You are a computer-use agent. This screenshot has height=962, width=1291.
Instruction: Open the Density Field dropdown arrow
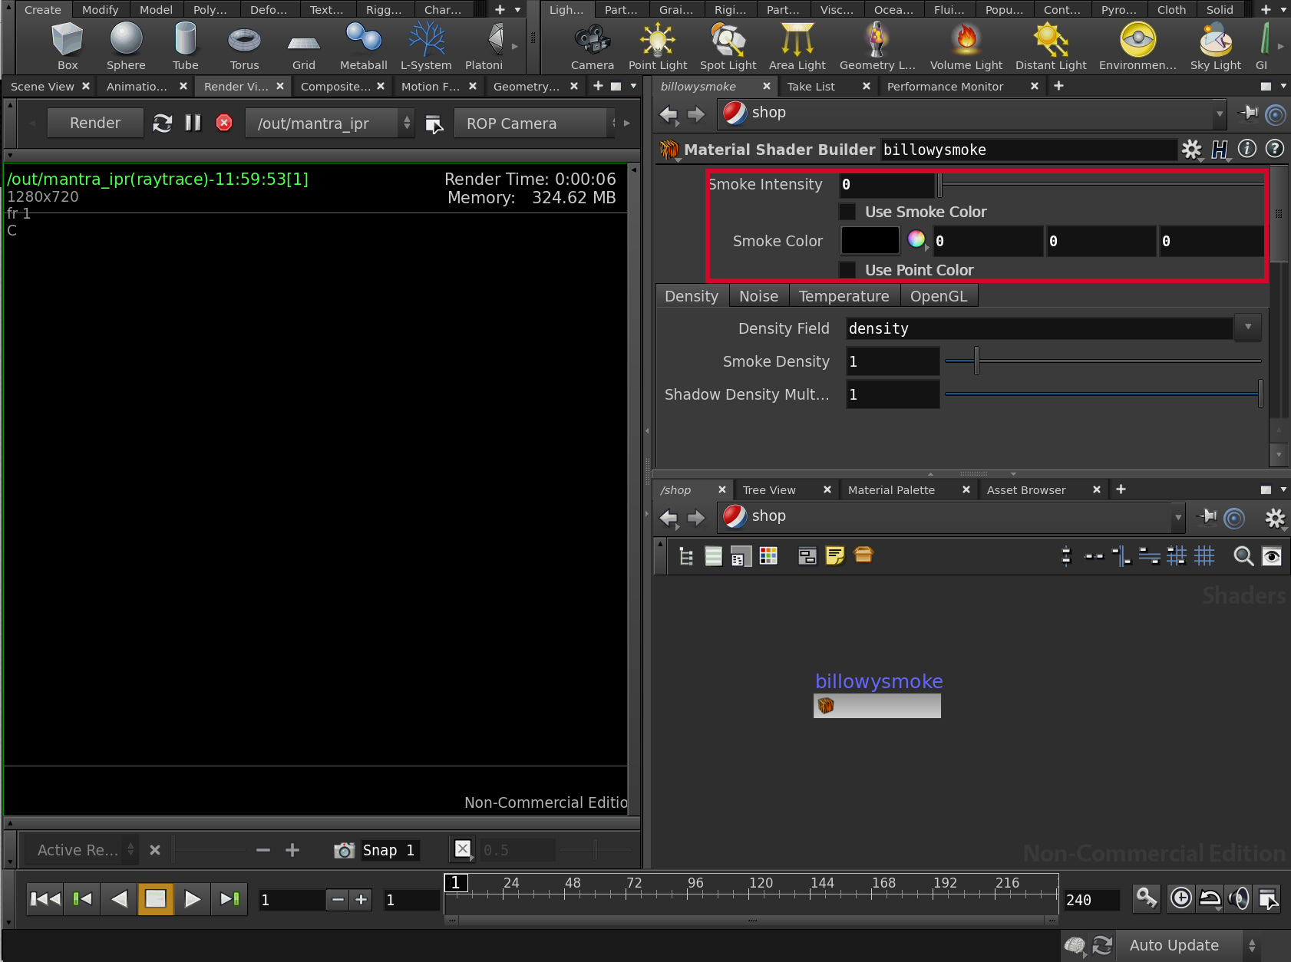[x=1247, y=328]
